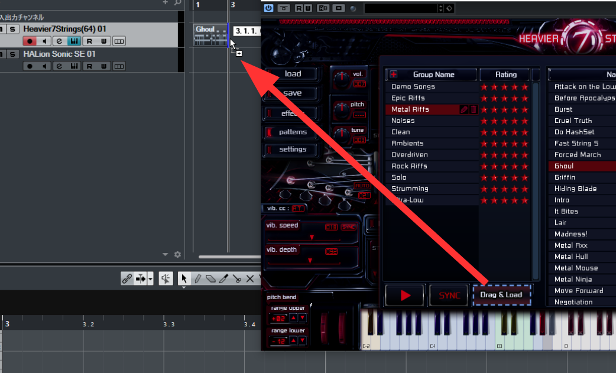Select the Split scissors tool
Screen dimensions: 616x373
point(236,279)
